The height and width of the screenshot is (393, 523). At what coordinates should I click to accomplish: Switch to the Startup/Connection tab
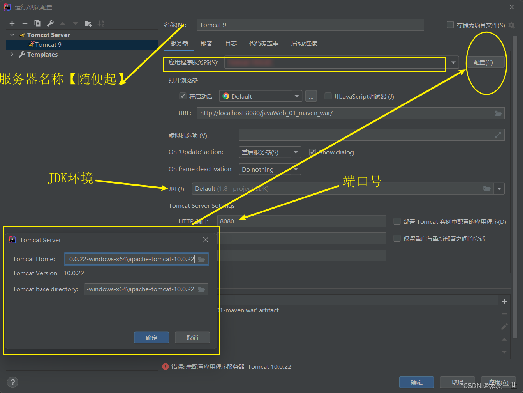click(x=304, y=43)
